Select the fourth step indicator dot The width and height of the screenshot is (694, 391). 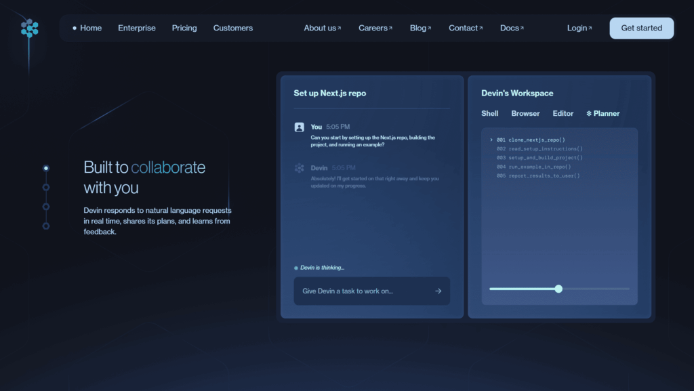coord(46,226)
